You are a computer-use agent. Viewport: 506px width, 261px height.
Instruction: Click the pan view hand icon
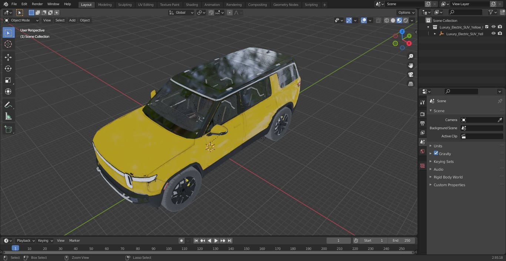point(410,66)
